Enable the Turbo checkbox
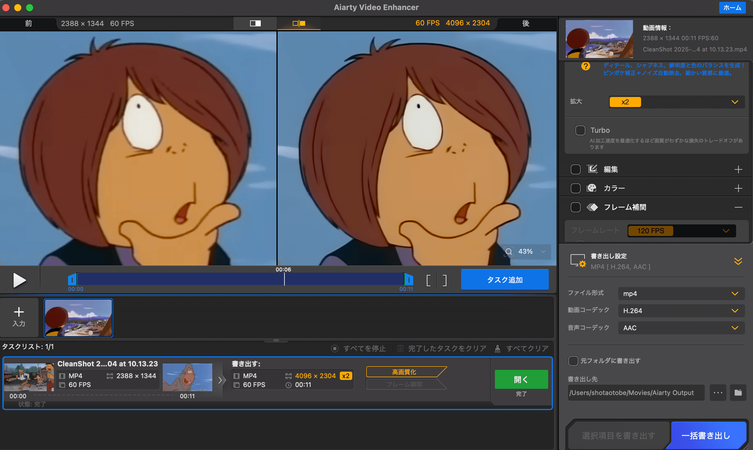This screenshot has width=753, height=450. pyautogui.click(x=580, y=130)
